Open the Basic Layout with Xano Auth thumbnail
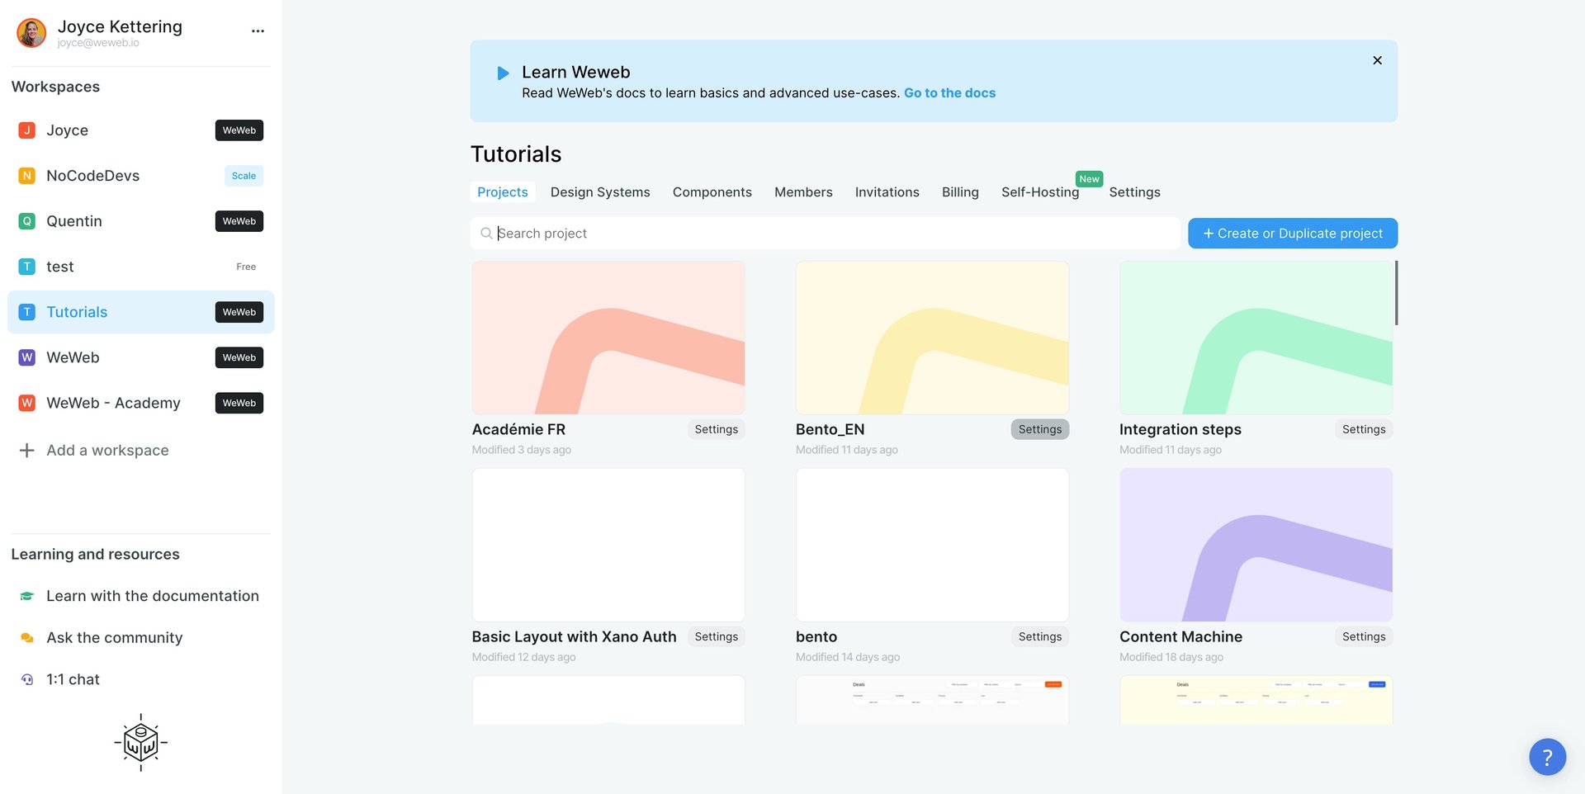The width and height of the screenshot is (1585, 794). click(x=608, y=545)
